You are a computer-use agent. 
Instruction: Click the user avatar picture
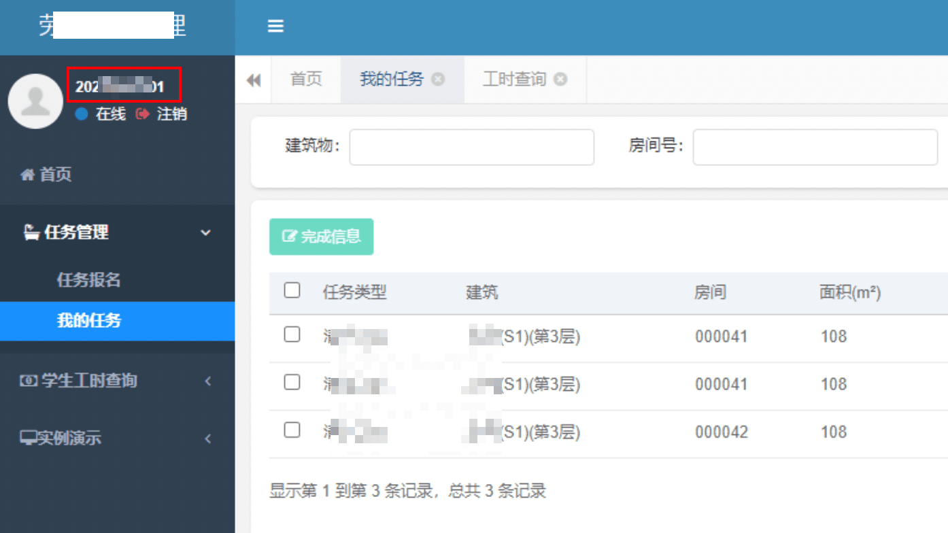tap(35, 101)
